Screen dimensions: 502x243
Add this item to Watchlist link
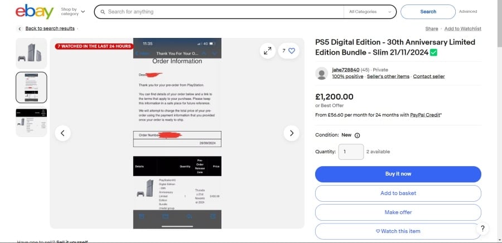(x=462, y=29)
